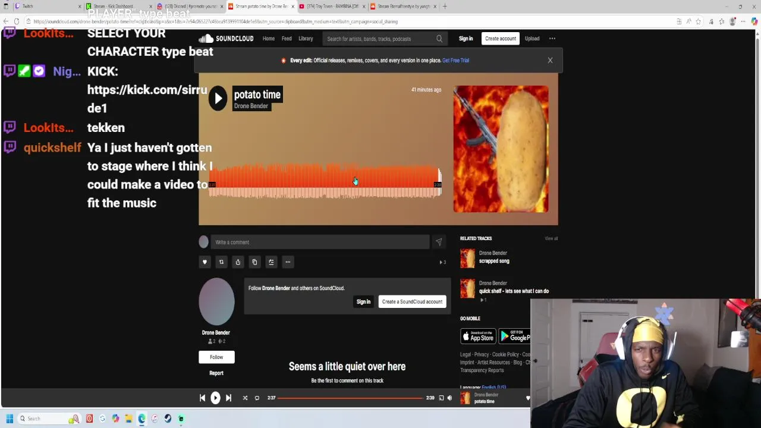Reload page with refresh icon

pos(16,21)
